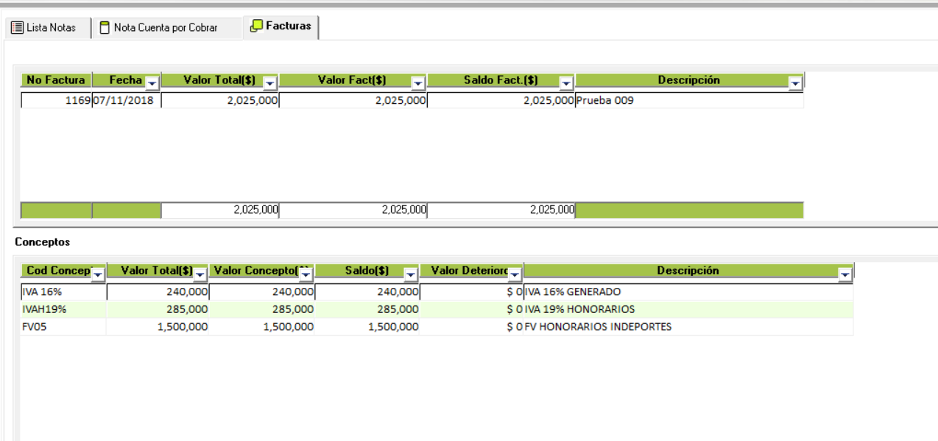Open the Lista Notas tab

click(44, 28)
